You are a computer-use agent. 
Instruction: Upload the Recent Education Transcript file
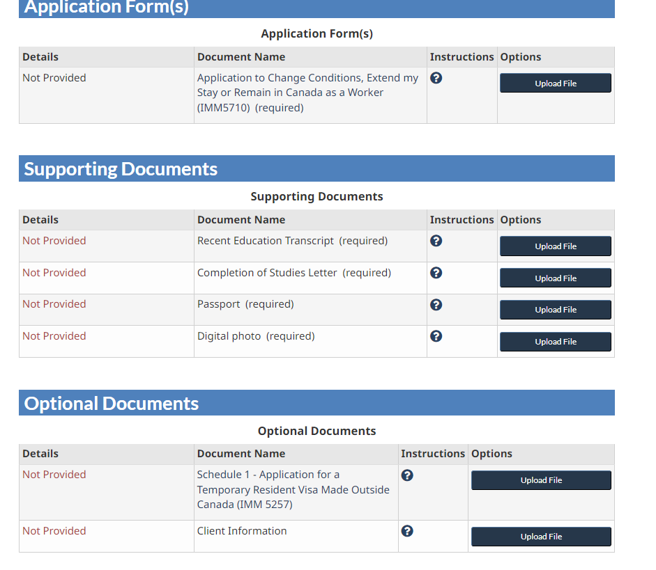click(555, 246)
